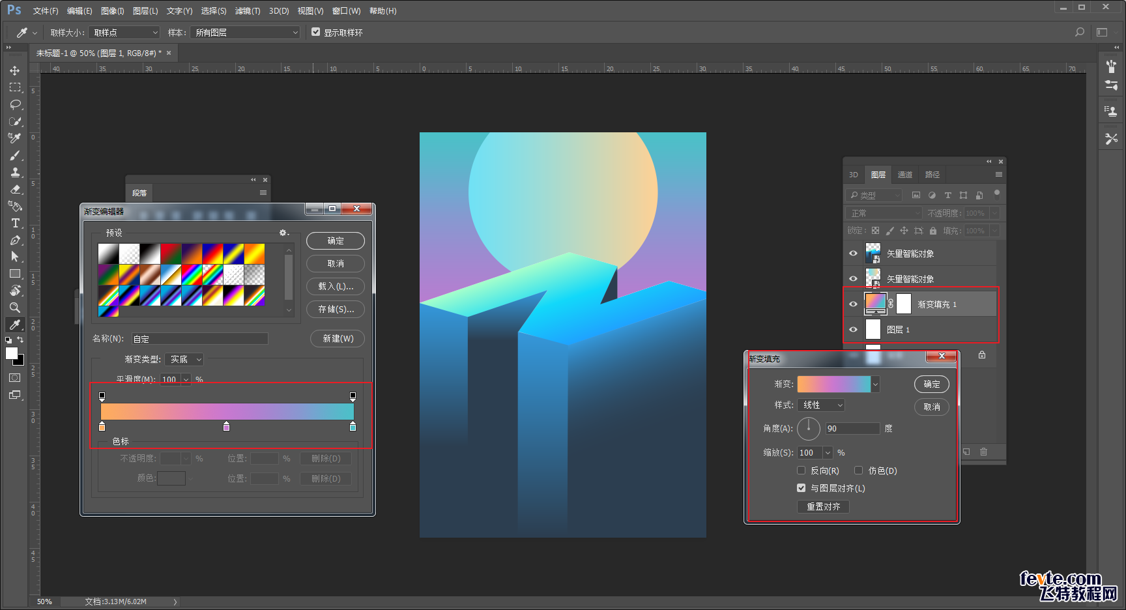Uncheck 与图层对齐(L) checkbox
The height and width of the screenshot is (610, 1126).
801,488
